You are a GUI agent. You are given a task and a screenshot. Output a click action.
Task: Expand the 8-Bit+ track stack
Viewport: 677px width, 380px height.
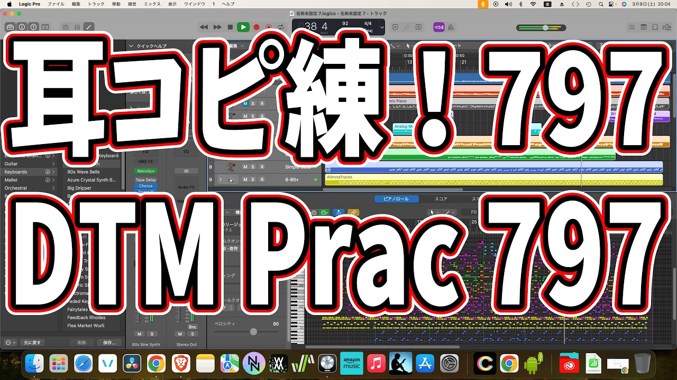tap(220, 180)
